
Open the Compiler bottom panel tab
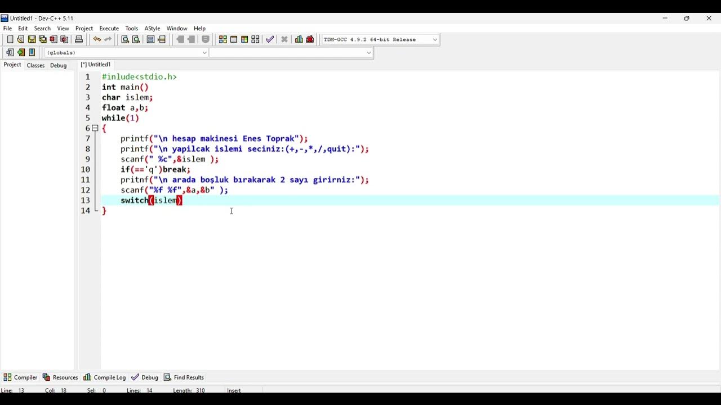21,377
